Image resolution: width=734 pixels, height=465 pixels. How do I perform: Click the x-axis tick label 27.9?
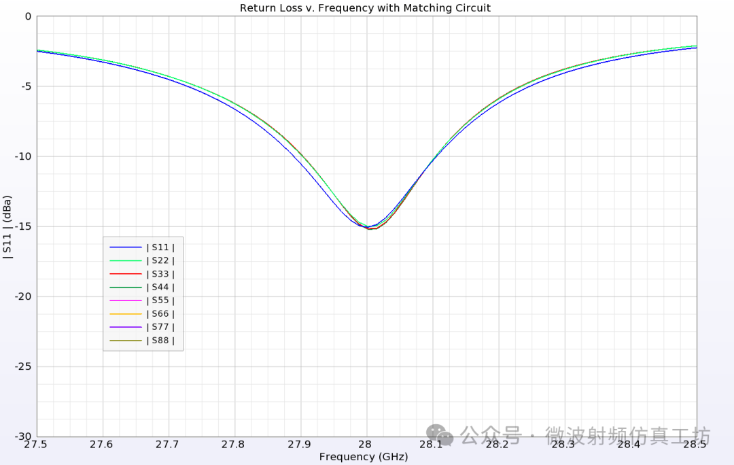click(299, 444)
